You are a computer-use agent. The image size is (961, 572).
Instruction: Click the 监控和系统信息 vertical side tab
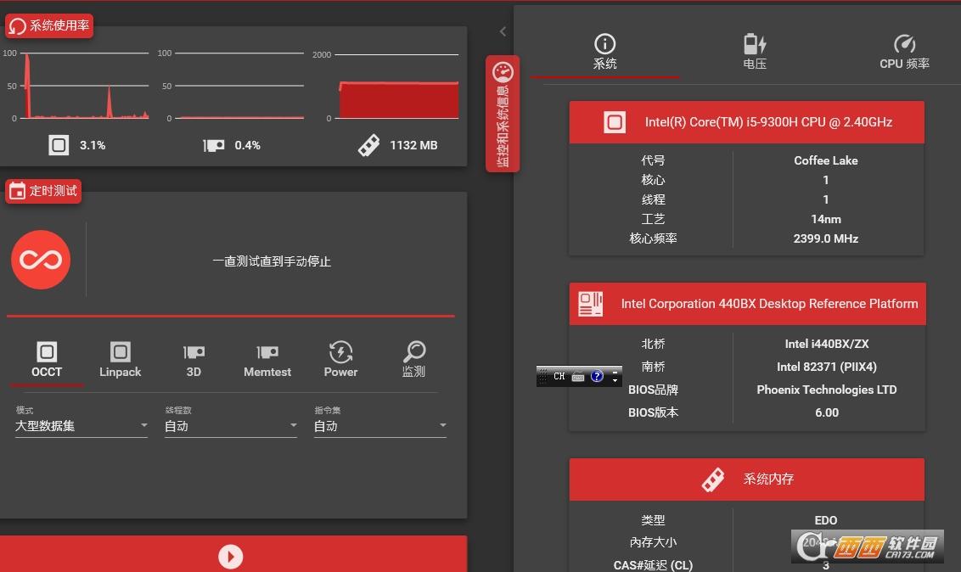(x=503, y=114)
